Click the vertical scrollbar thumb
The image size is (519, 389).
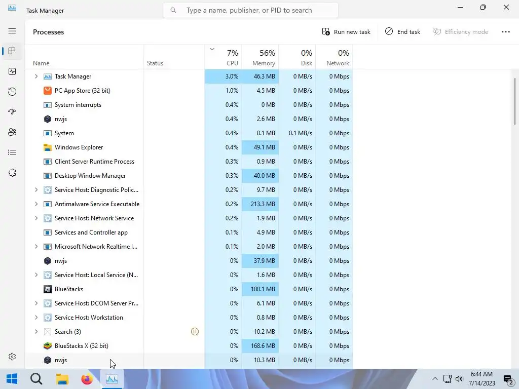515,101
